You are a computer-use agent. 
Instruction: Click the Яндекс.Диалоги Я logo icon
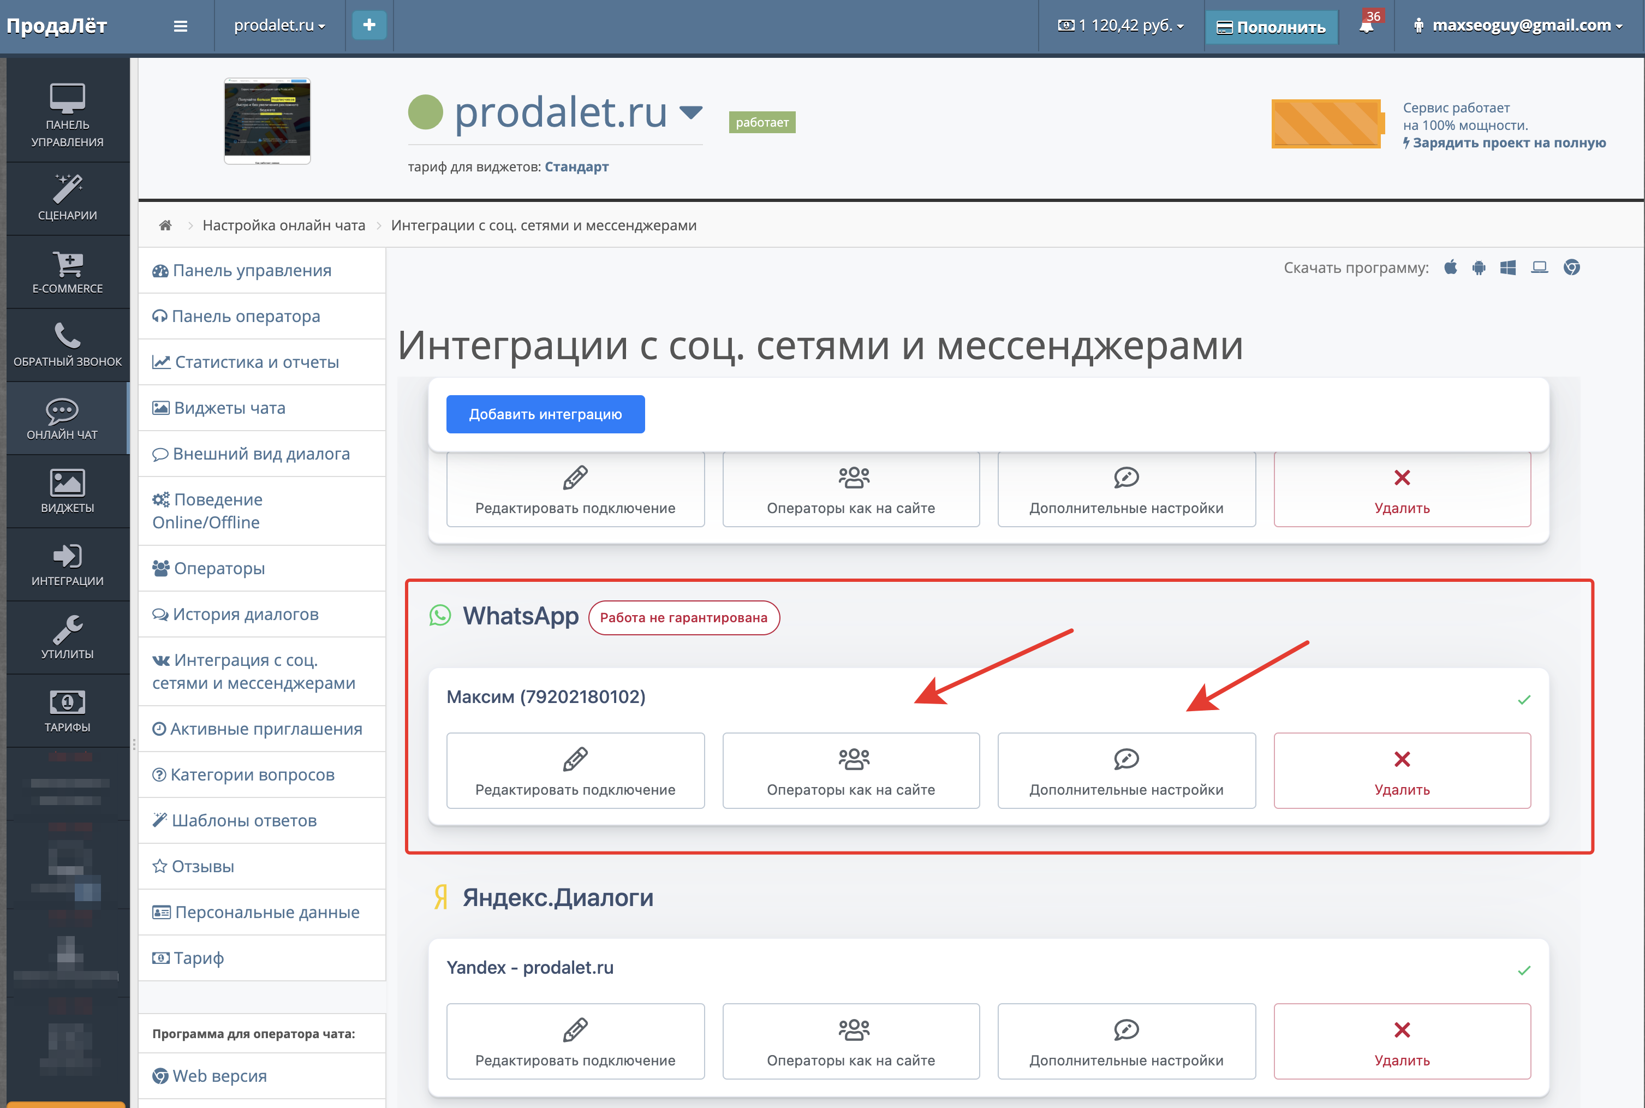pos(440,897)
